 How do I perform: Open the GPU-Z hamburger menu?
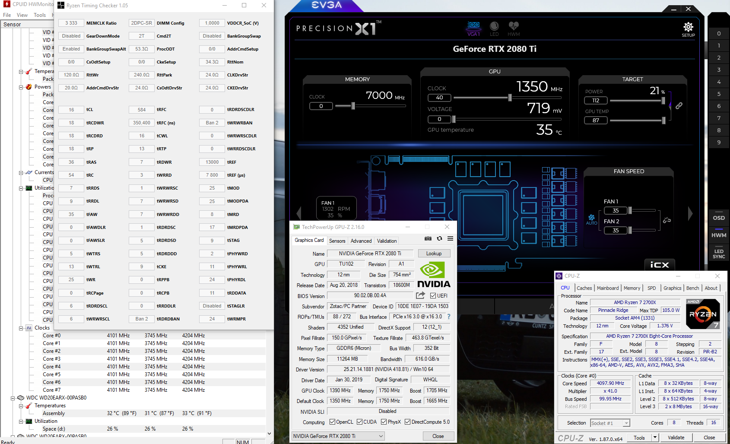click(x=450, y=238)
